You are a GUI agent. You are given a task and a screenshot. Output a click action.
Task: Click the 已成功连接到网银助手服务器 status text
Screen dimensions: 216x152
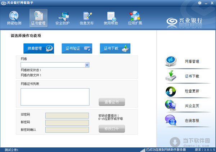[x=166, y=149]
